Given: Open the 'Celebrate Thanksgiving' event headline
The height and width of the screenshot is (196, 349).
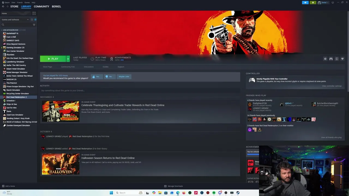Looking at the screenshot, I should click(x=123, y=105).
